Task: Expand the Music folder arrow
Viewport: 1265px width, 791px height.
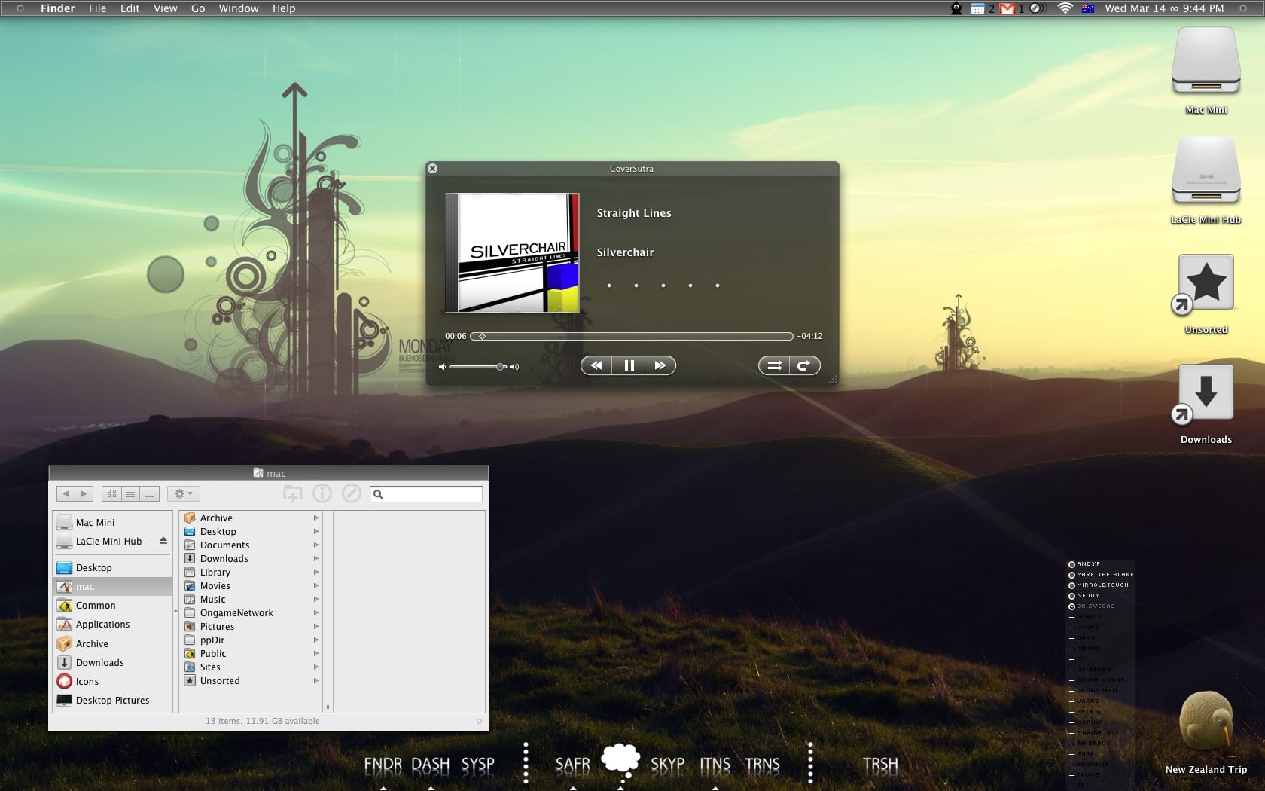Action: point(316,600)
